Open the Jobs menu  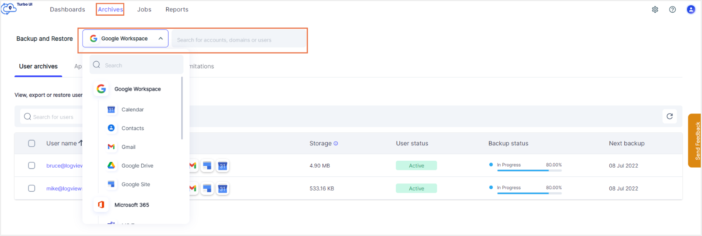tap(144, 9)
